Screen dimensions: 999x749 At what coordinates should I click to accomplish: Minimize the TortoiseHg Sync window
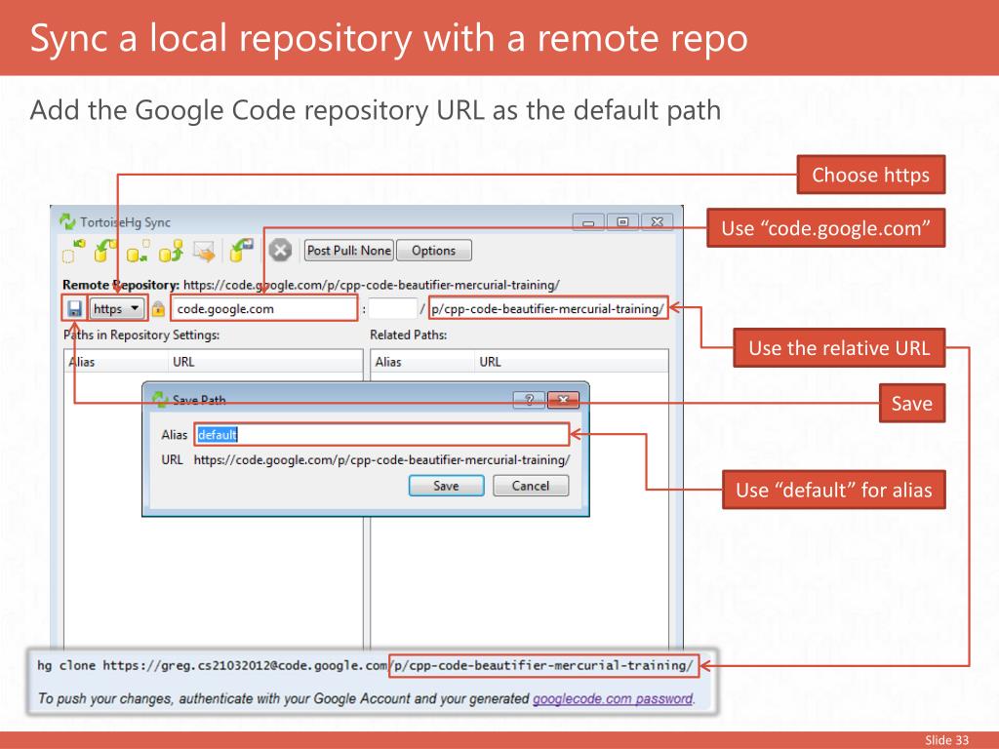pyautogui.click(x=588, y=222)
